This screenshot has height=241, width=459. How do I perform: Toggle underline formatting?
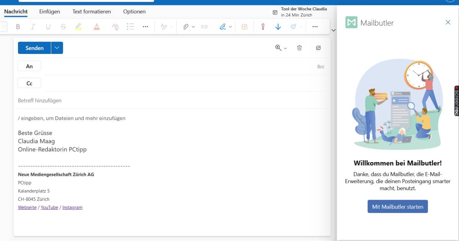pyautogui.click(x=48, y=26)
